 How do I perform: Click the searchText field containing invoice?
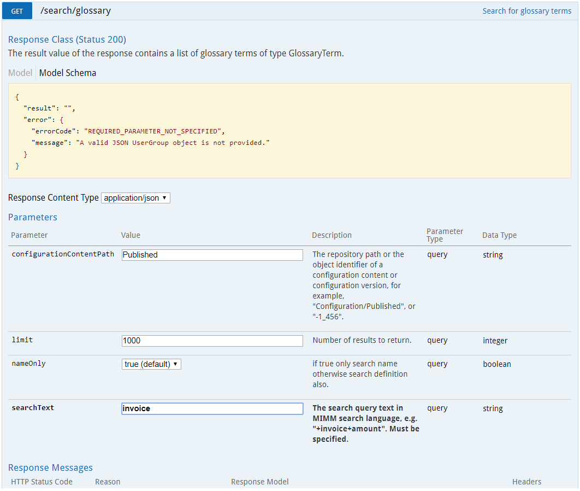point(212,408)
